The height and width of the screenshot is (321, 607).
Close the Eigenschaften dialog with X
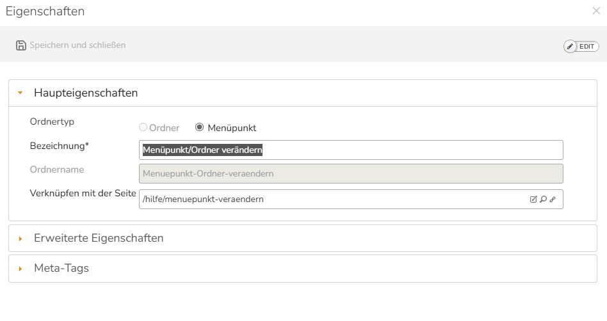click(596, 11)
